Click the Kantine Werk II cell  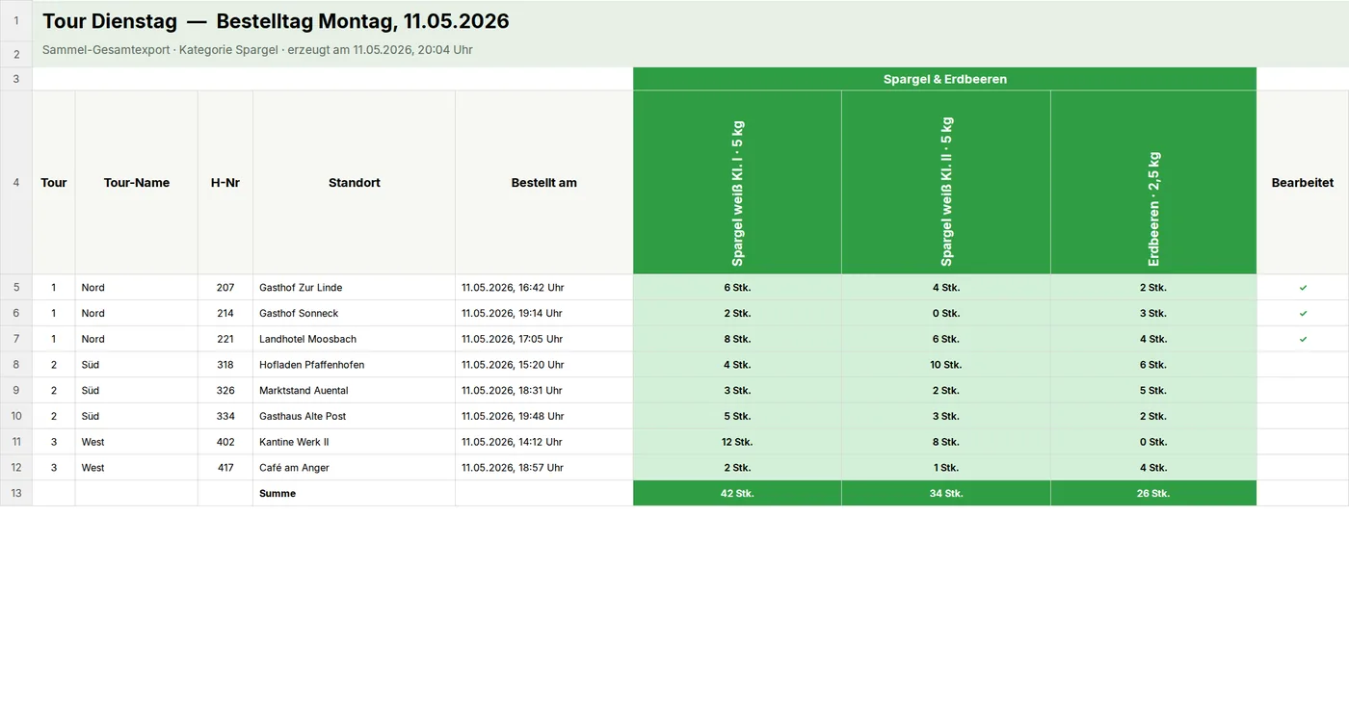pyautogui.click(x=354, y=442)
